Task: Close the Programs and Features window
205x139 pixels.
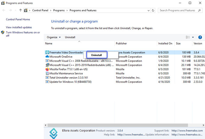Action: point(200,3)
